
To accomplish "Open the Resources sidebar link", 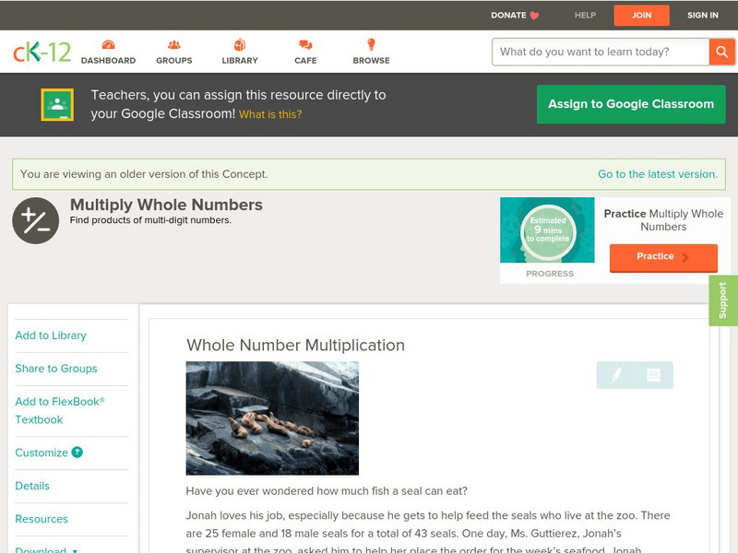I will [42, 519].
